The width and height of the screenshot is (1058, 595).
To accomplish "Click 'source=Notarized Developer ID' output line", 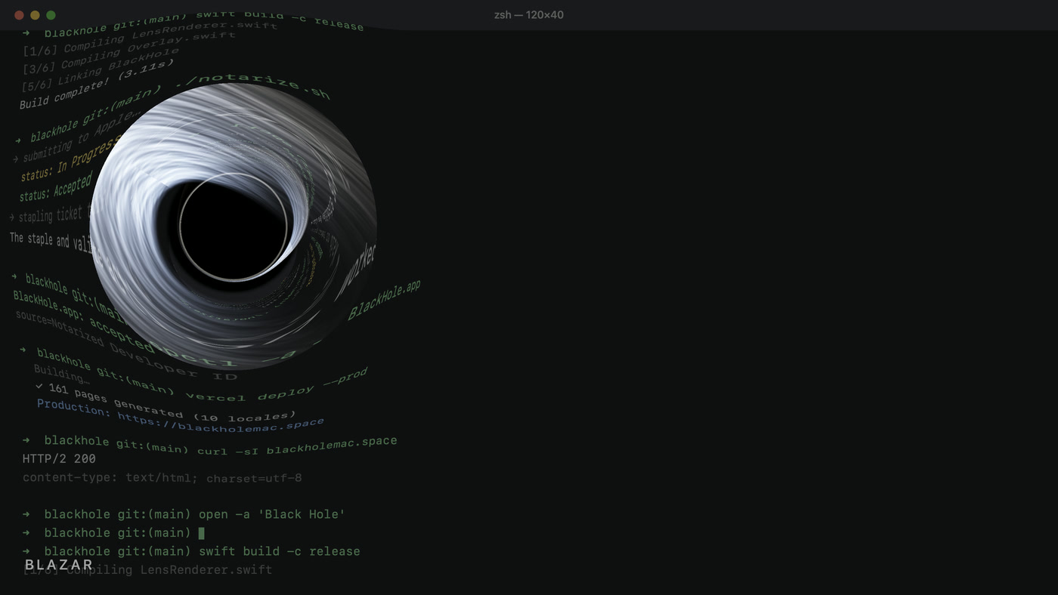I will 126,346.
